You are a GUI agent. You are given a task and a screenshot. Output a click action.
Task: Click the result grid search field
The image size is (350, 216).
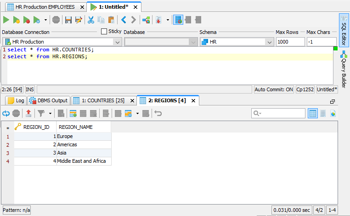tap(278, 113)
